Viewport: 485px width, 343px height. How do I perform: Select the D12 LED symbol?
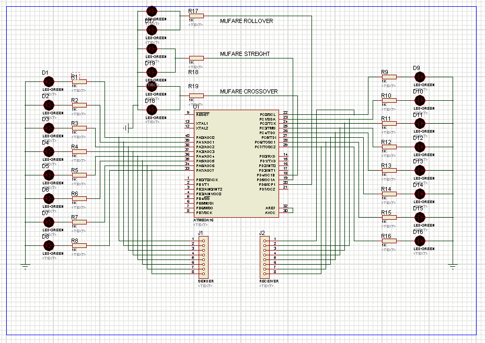coord(420,147)
